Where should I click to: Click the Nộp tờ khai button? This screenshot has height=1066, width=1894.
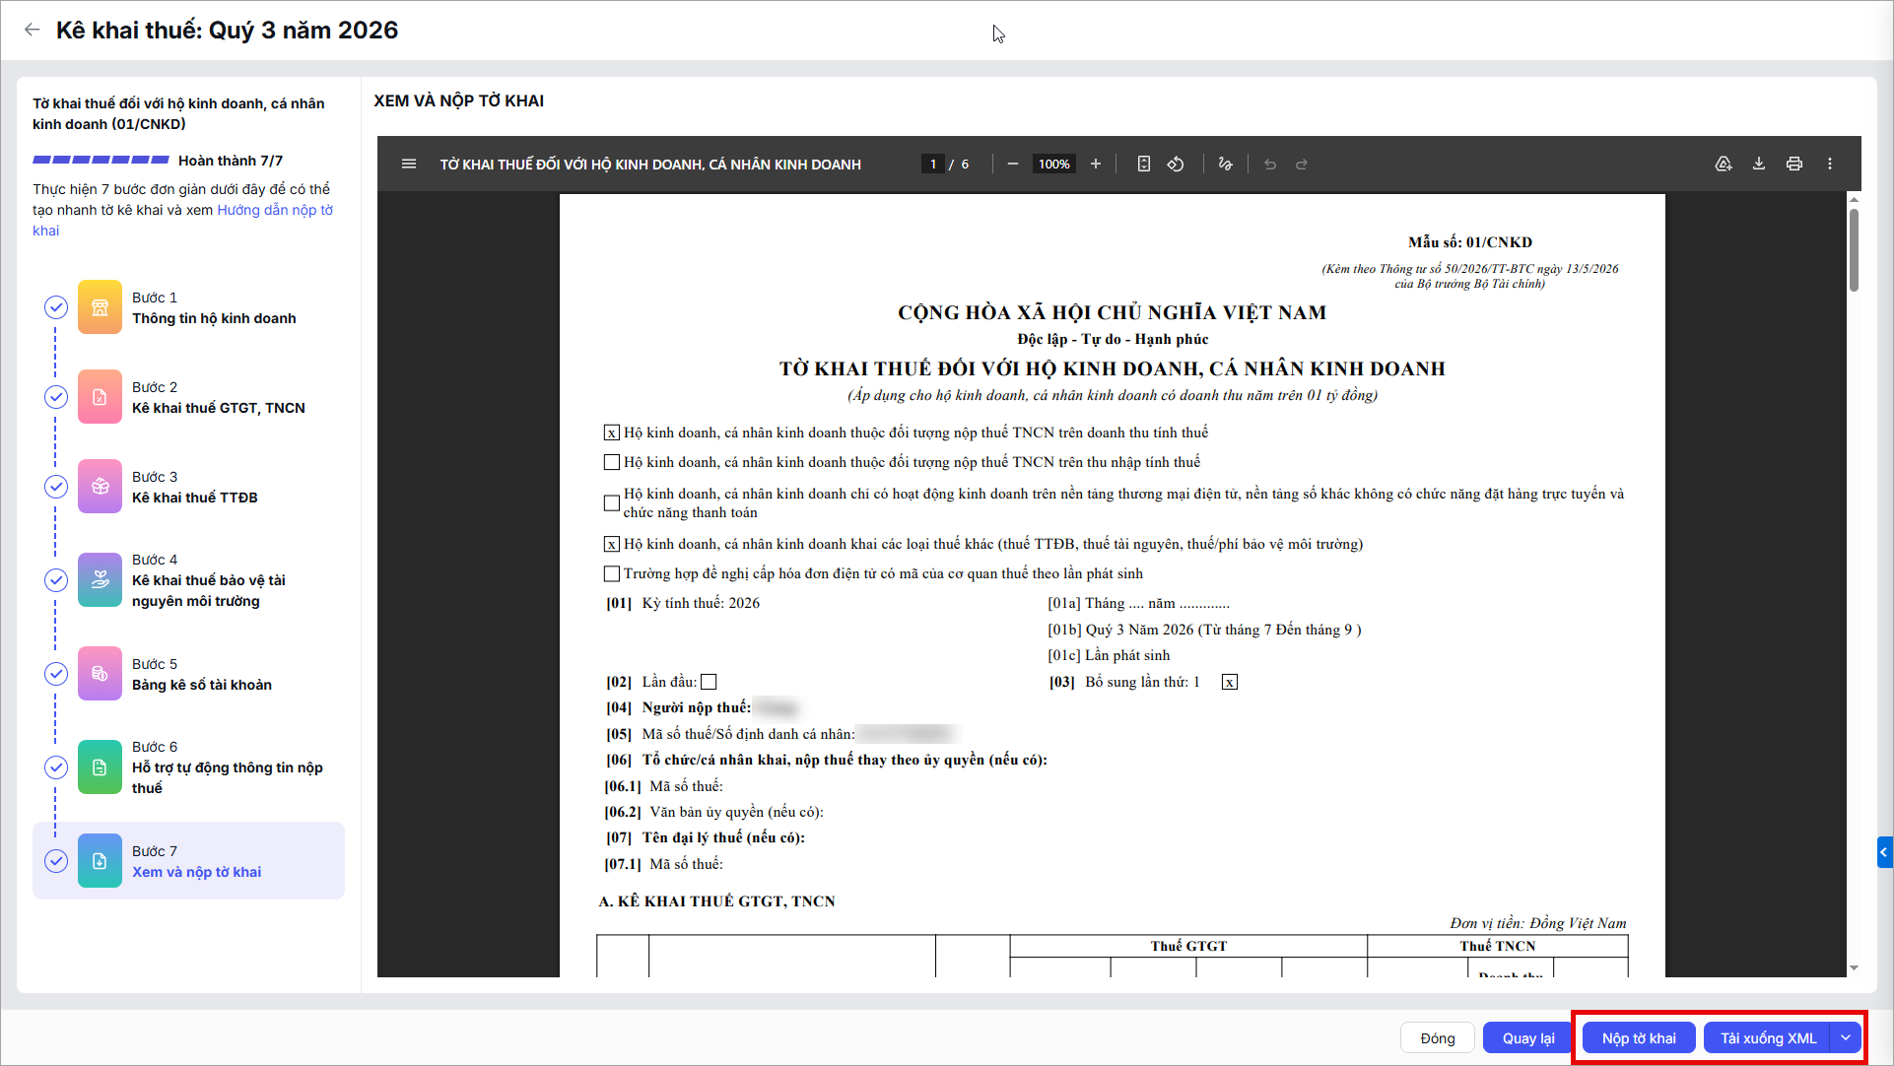[x=1639, y=1038]
